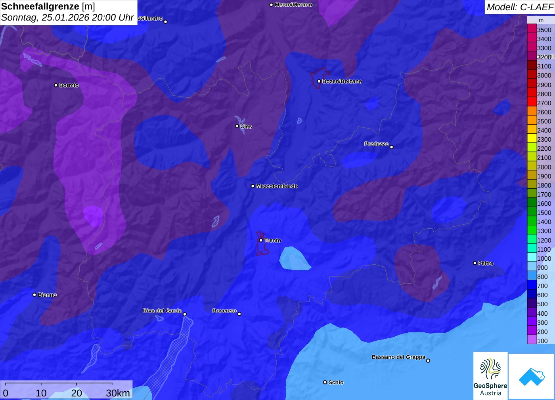Pick the 2300 m yellow legend swatch
Viewport: 555px width, 400px height.
[x=532, y=138]
